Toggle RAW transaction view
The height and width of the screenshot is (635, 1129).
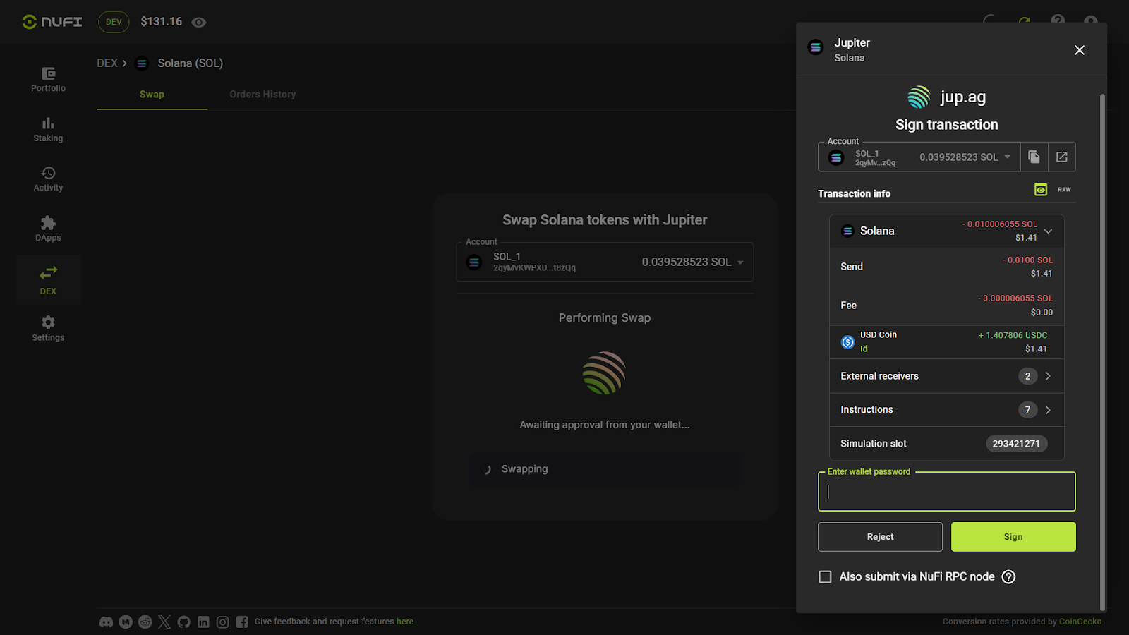[x=1063, y=190]
